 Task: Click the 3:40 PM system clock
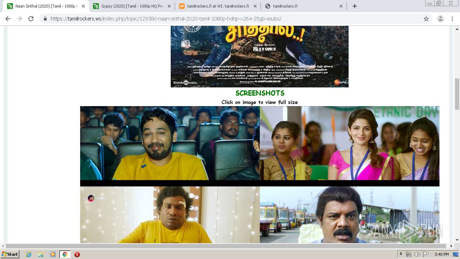point(441,254)
